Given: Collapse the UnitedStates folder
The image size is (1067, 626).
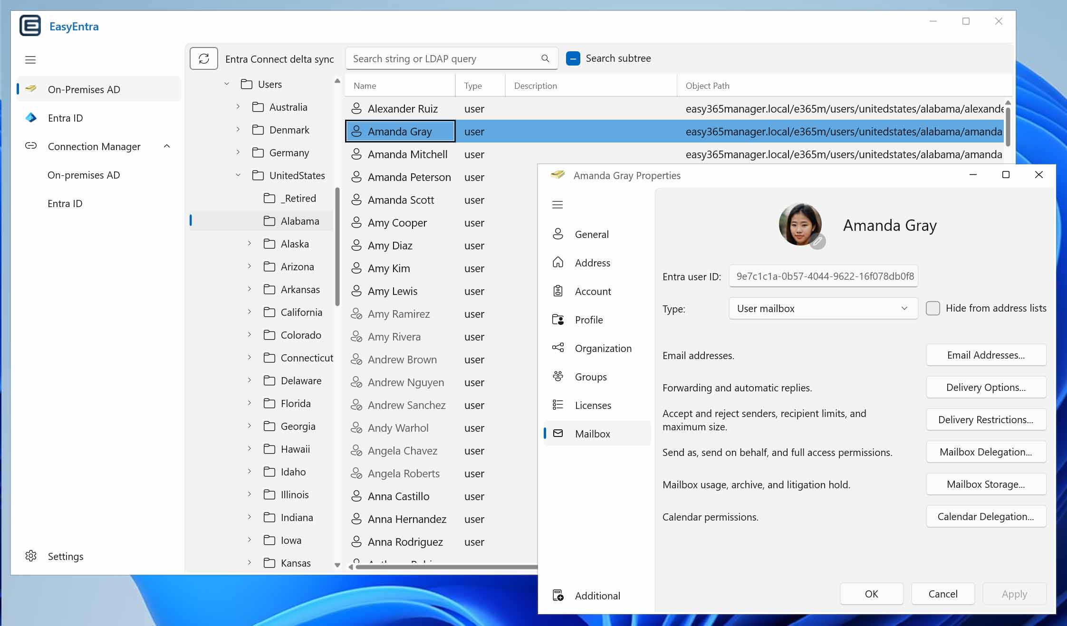Looking at the screenshot, I should tap(238, 175).
